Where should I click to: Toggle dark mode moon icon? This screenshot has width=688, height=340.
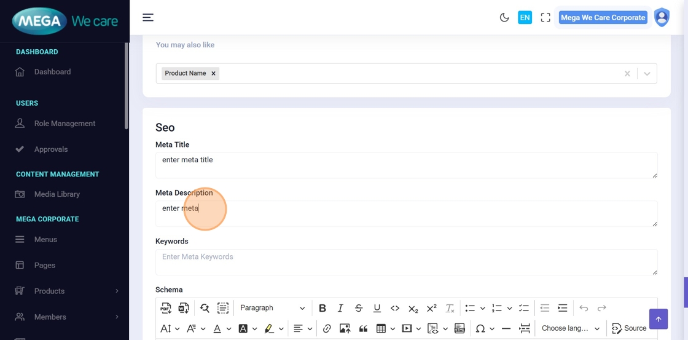click(504, 18)
